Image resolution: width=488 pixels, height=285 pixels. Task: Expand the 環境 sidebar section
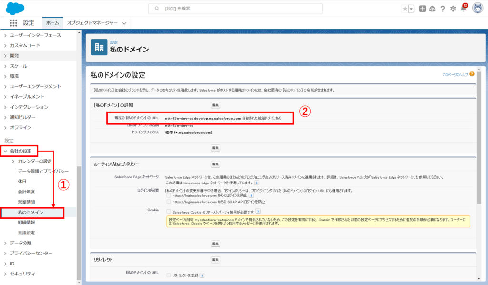pyautogui.click(x=5, y=76)
